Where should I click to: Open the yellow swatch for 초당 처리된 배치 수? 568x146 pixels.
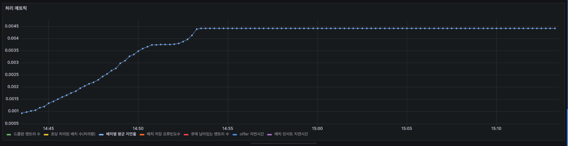tap(46, 135)
